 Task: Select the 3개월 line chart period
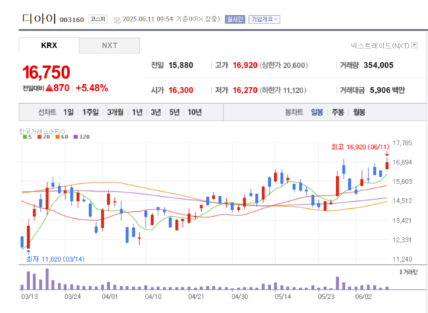click(115, 112)
